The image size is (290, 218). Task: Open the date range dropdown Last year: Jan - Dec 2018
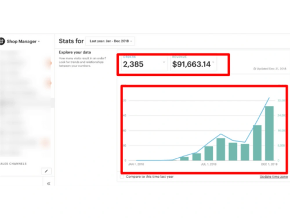[110, 41]
